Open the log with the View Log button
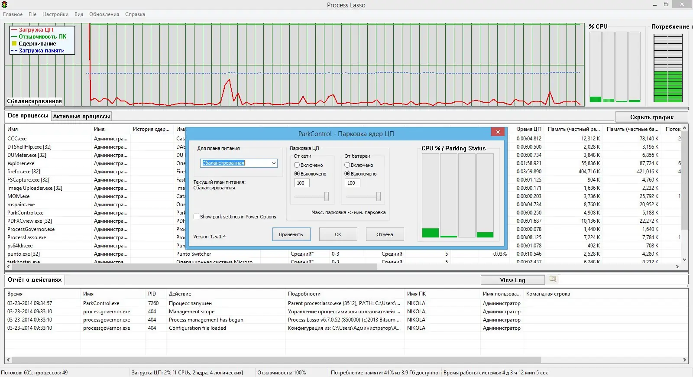Viewport: 693px width, 377px height. click(x=512, y=280)
